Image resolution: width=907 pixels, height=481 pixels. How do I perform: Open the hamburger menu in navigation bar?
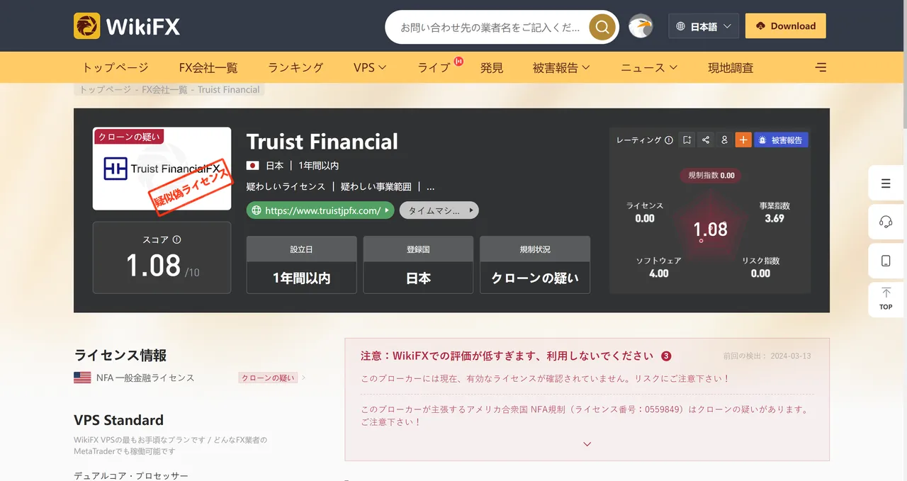click(x=821, y=67)
